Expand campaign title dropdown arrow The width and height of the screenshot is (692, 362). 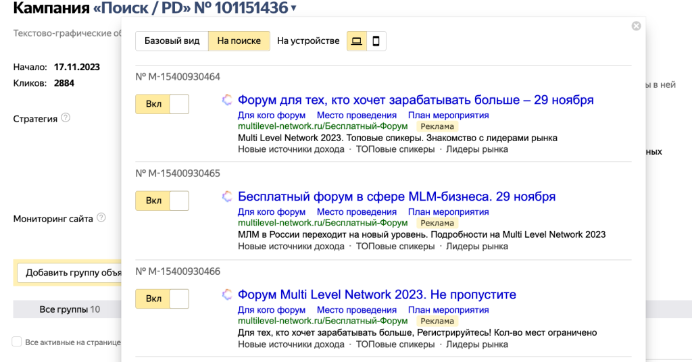[x=294, y=8]
